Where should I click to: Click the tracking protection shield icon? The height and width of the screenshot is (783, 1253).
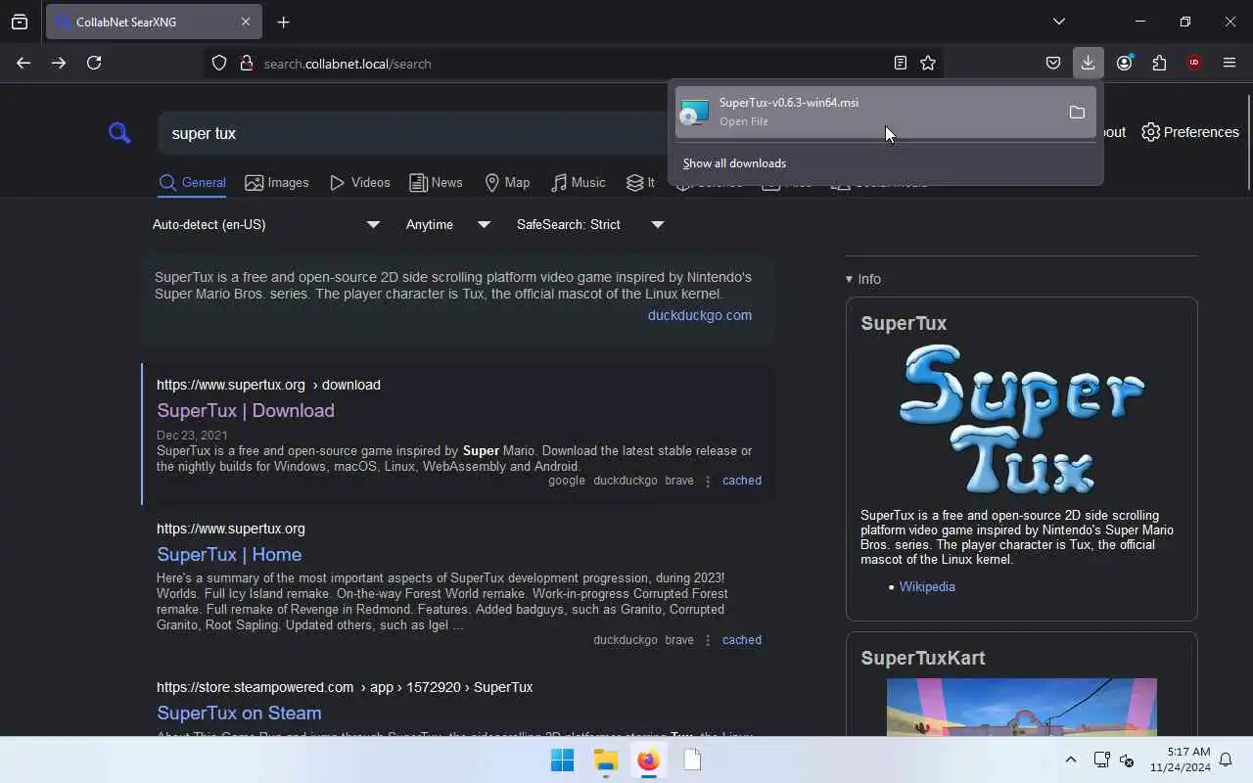pyautogui.click(x=219, y=63)
